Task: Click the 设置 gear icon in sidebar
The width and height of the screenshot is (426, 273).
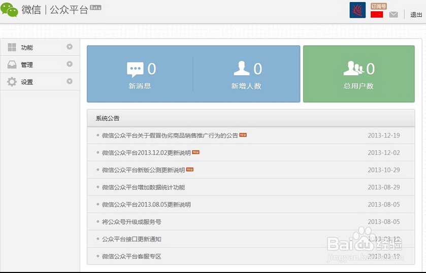Action: pos(12,82)
